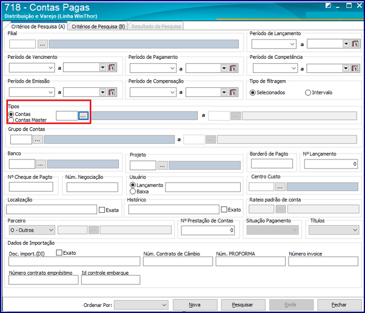Open calendar icon for Período de Compensação
The image size is (365, 313).
click(233, 92)
